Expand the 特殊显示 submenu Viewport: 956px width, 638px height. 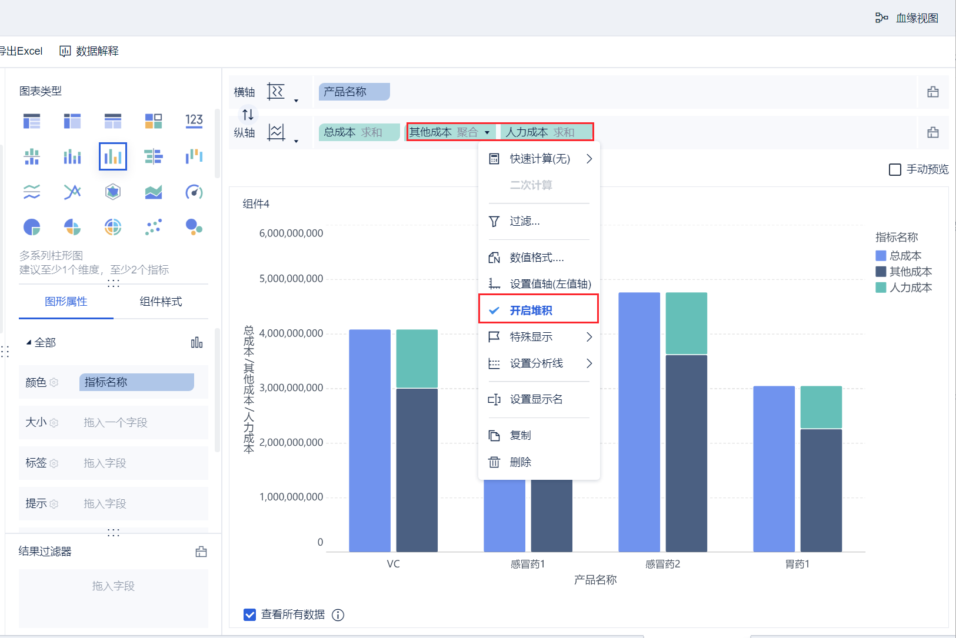coord(589,337)
